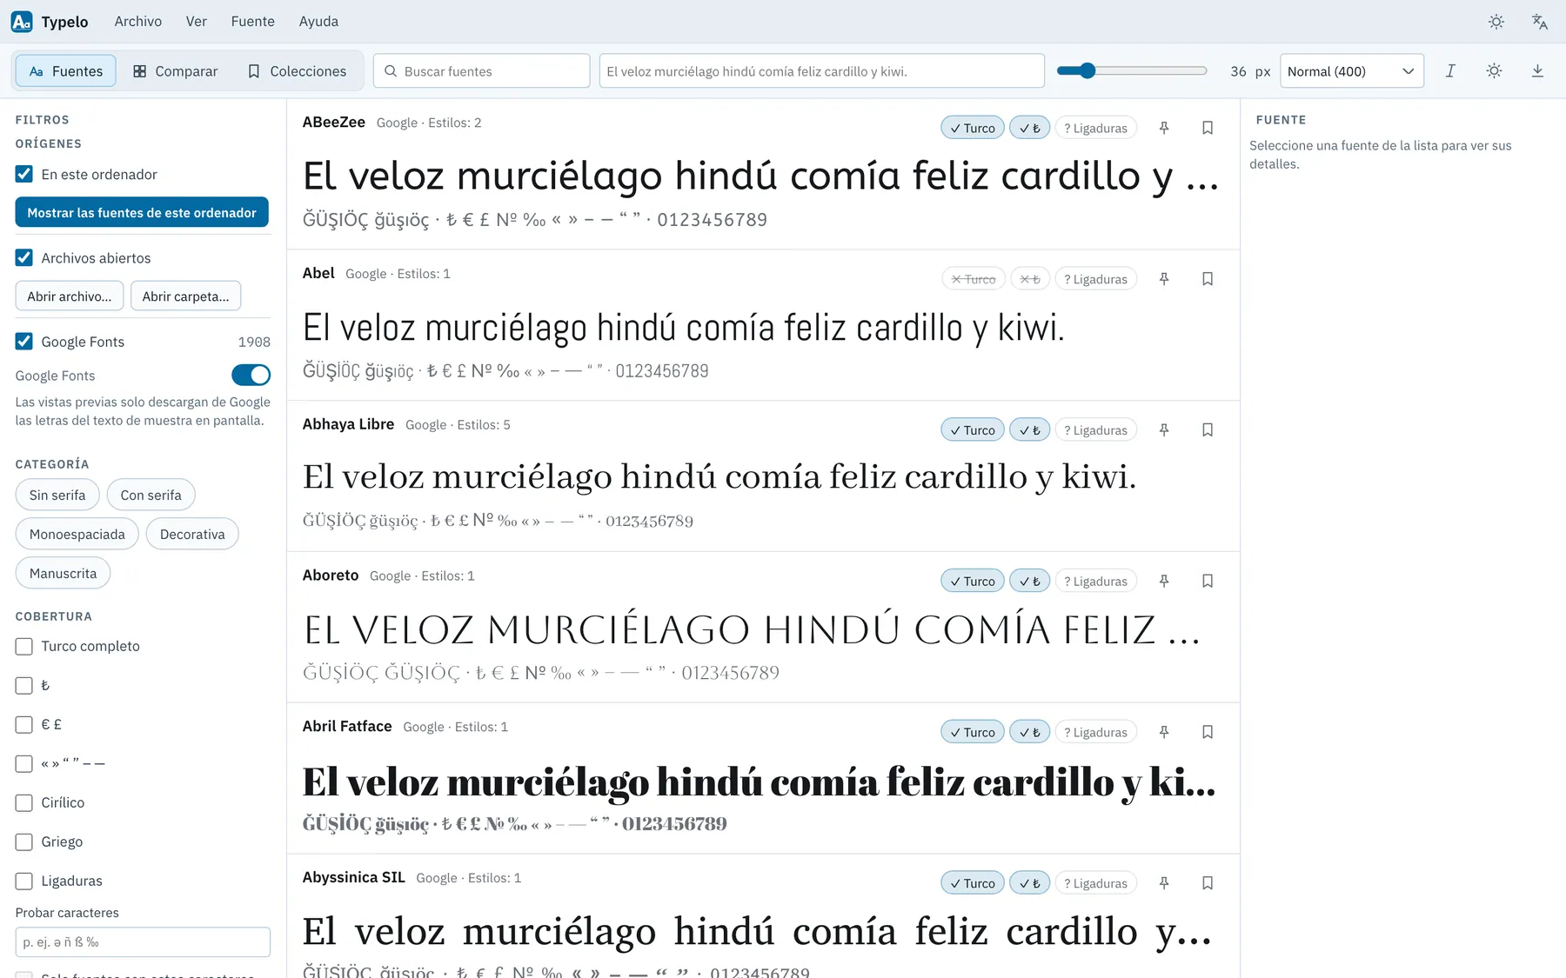Click Mostrar las fuentes de este ordenador

[x=142, y=212]
